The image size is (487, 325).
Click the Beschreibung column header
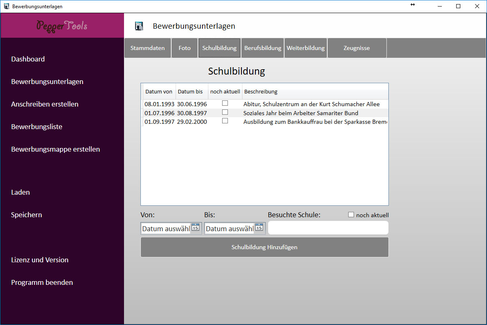point(315,91)
